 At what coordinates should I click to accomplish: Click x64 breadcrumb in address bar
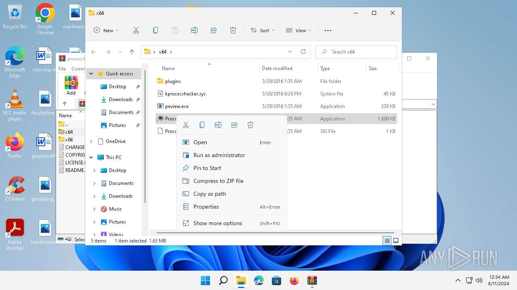(x=162, y=52)
